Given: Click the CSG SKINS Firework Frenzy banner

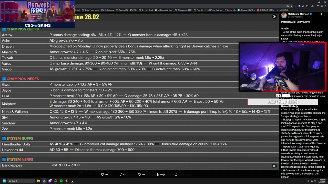Looking at the screenshot, I should pos(38,14).
